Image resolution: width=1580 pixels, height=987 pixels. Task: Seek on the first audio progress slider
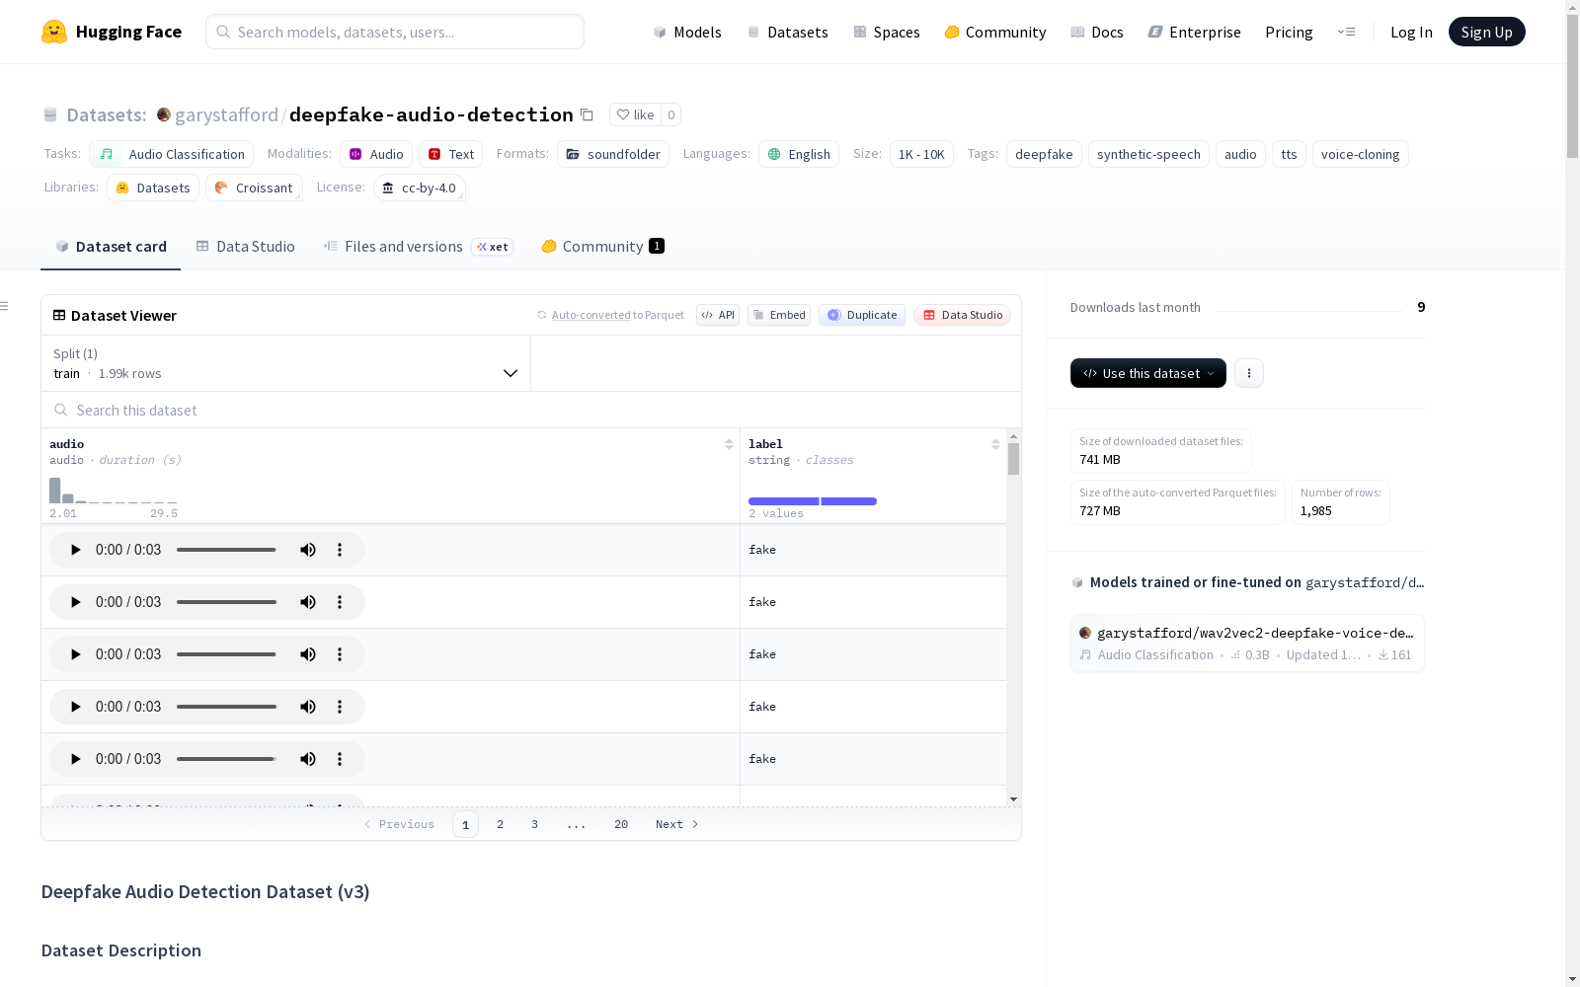point(226,550)
